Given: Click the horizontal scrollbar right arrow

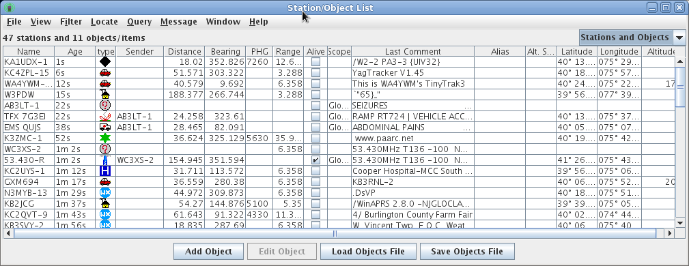Looking at the screenshot, I should coord(671,234).
